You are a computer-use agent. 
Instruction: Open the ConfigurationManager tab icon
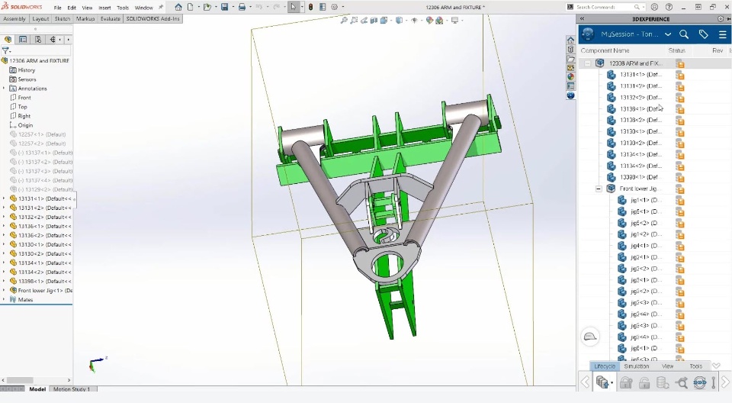point(38,39)
